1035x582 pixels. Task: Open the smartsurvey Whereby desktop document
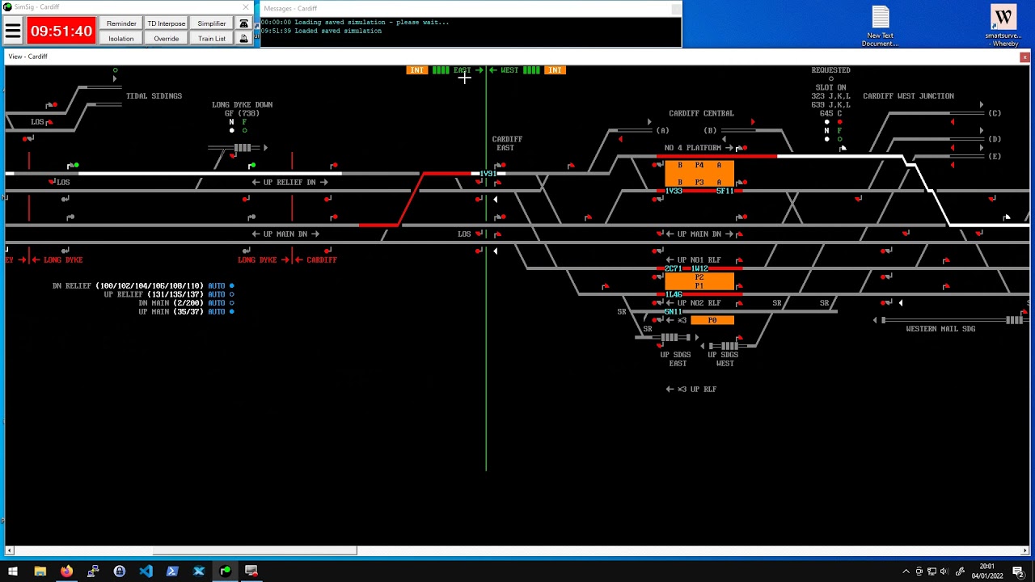[x=1003, y=26]
